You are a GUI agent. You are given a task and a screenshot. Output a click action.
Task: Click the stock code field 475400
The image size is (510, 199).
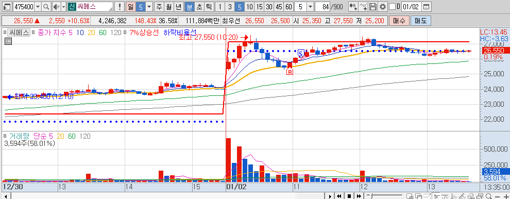pos(24,7)
